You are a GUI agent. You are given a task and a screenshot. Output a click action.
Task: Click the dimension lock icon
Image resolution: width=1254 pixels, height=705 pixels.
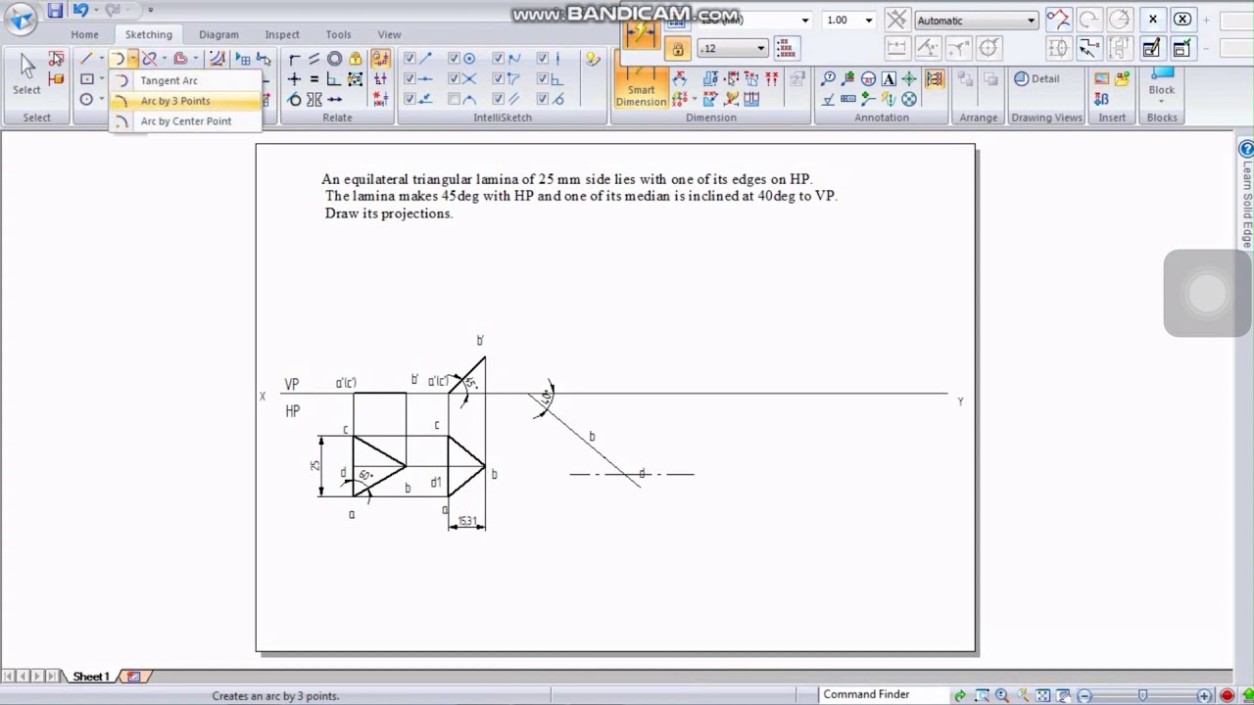pyautogui.click(x=677, y=49)
